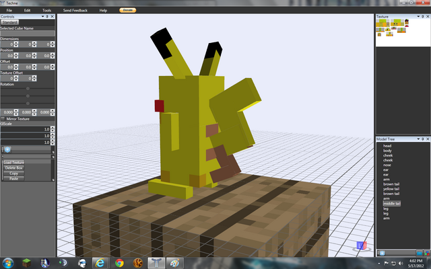Increase the third Dimensions value
This screenshot has width=431, height=269.
click(53, 43)
